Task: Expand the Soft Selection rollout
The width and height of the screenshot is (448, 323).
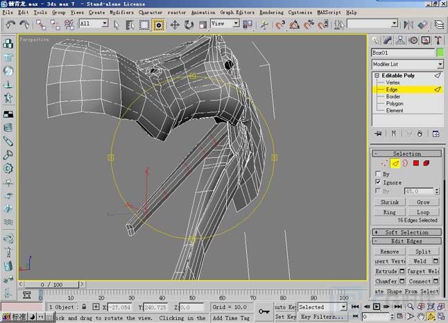Action: pyautogui.click(x=406, y=232)
